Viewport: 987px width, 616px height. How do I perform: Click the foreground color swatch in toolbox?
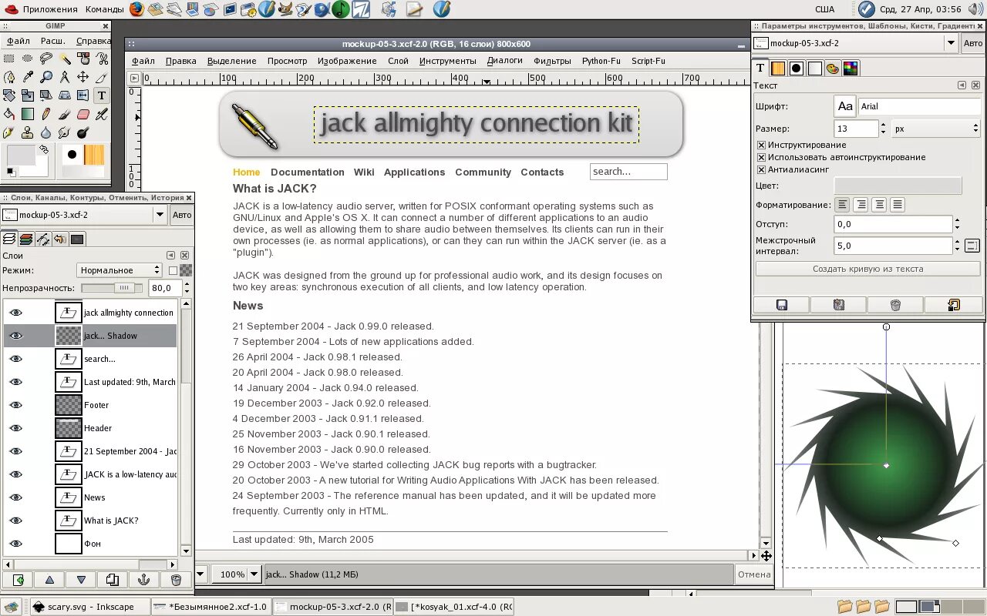click(x=21, y=156)
